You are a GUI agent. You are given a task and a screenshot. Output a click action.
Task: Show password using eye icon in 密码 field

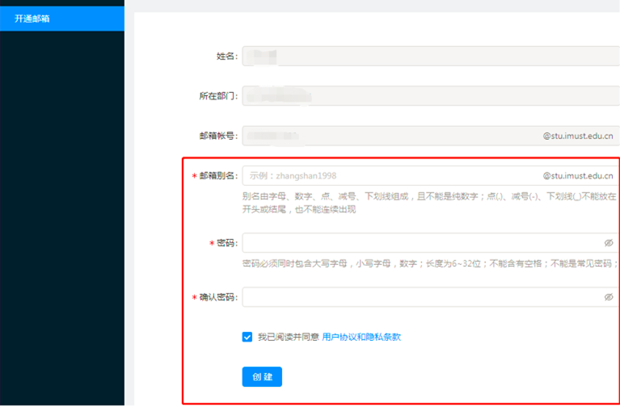(609, 242)
